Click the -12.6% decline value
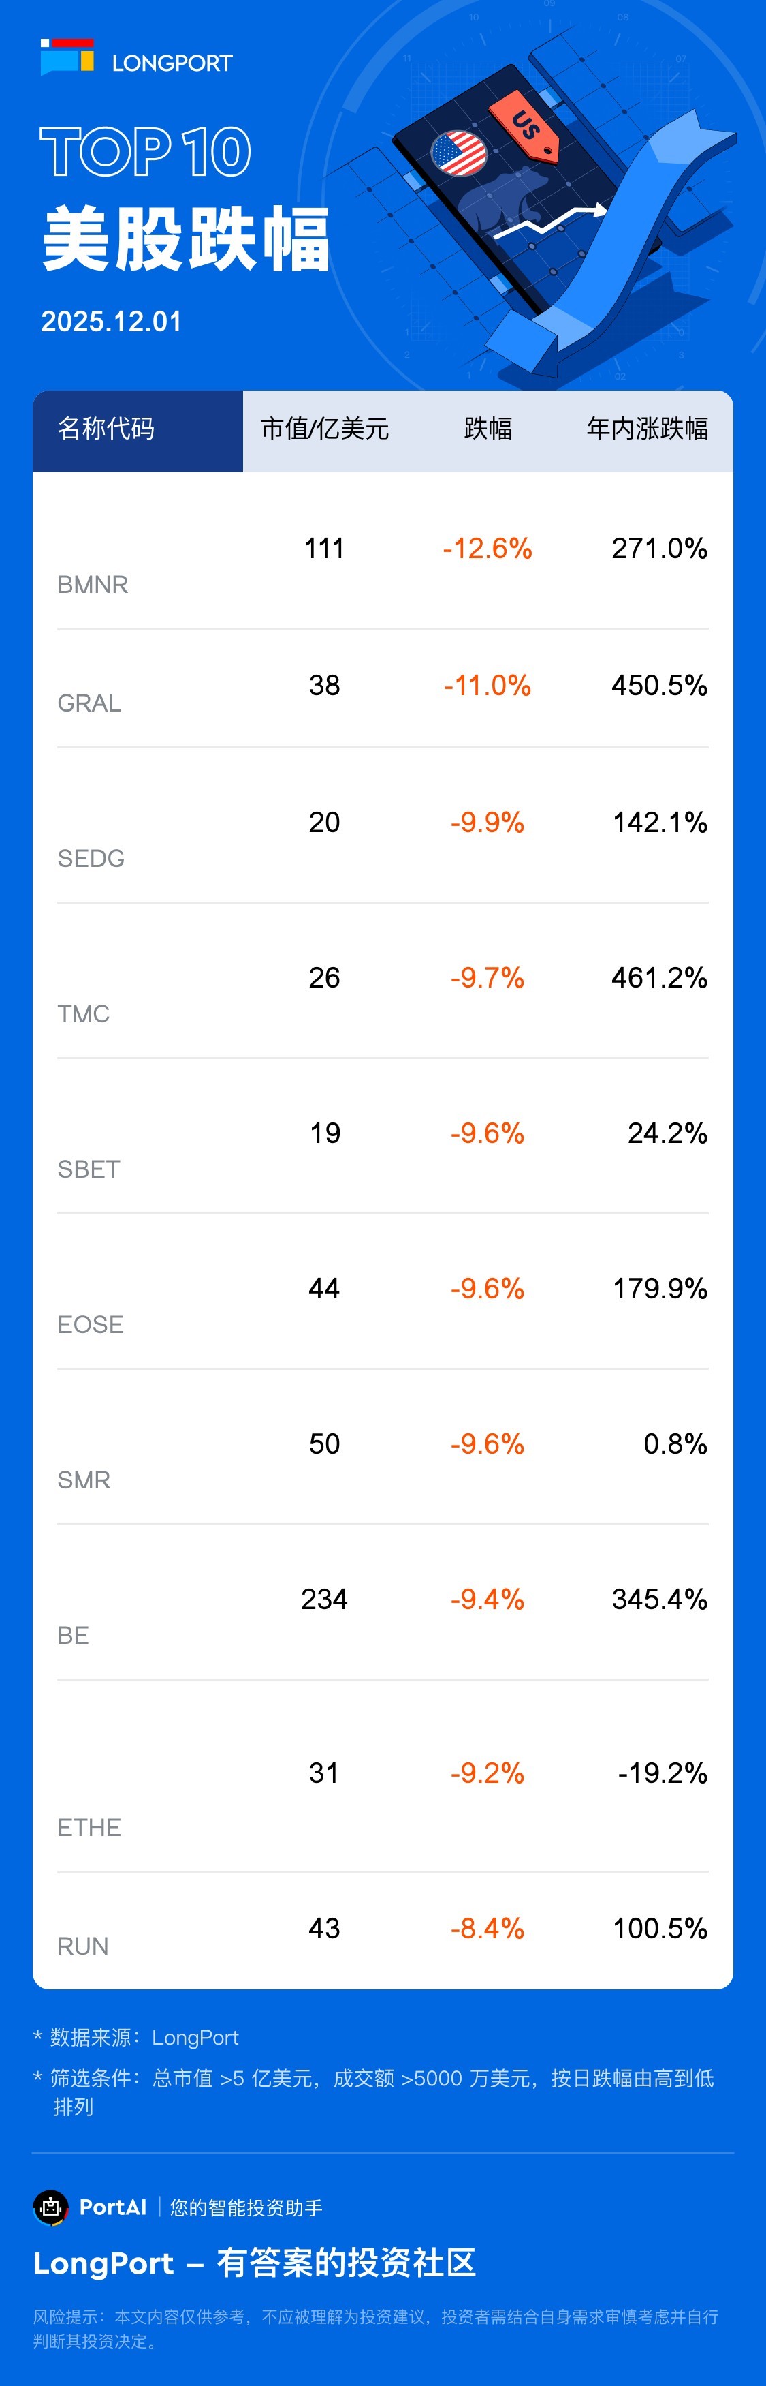 487,549
